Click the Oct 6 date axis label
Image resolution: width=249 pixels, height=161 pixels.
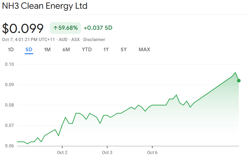(152, 153)
